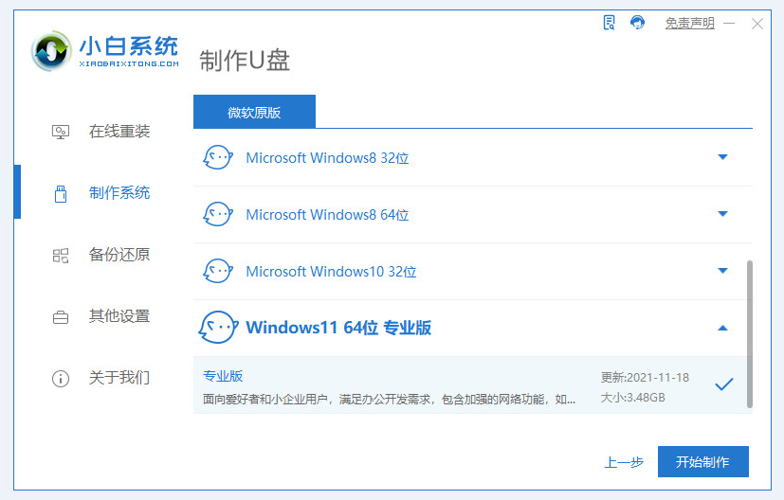This screenshot has height=500, width=784.
Task: Click the system list vertical scrollbar
Action: [x=750, y=331]
